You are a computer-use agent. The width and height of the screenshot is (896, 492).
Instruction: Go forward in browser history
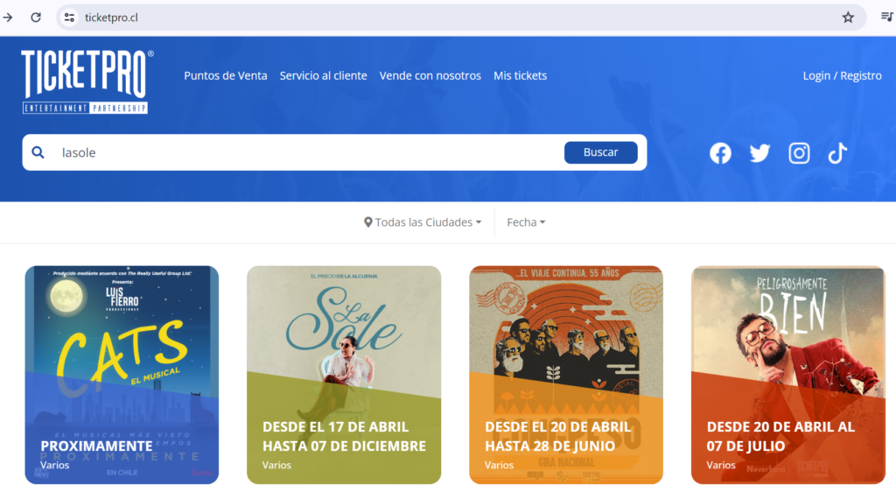(x=7, y=18)
